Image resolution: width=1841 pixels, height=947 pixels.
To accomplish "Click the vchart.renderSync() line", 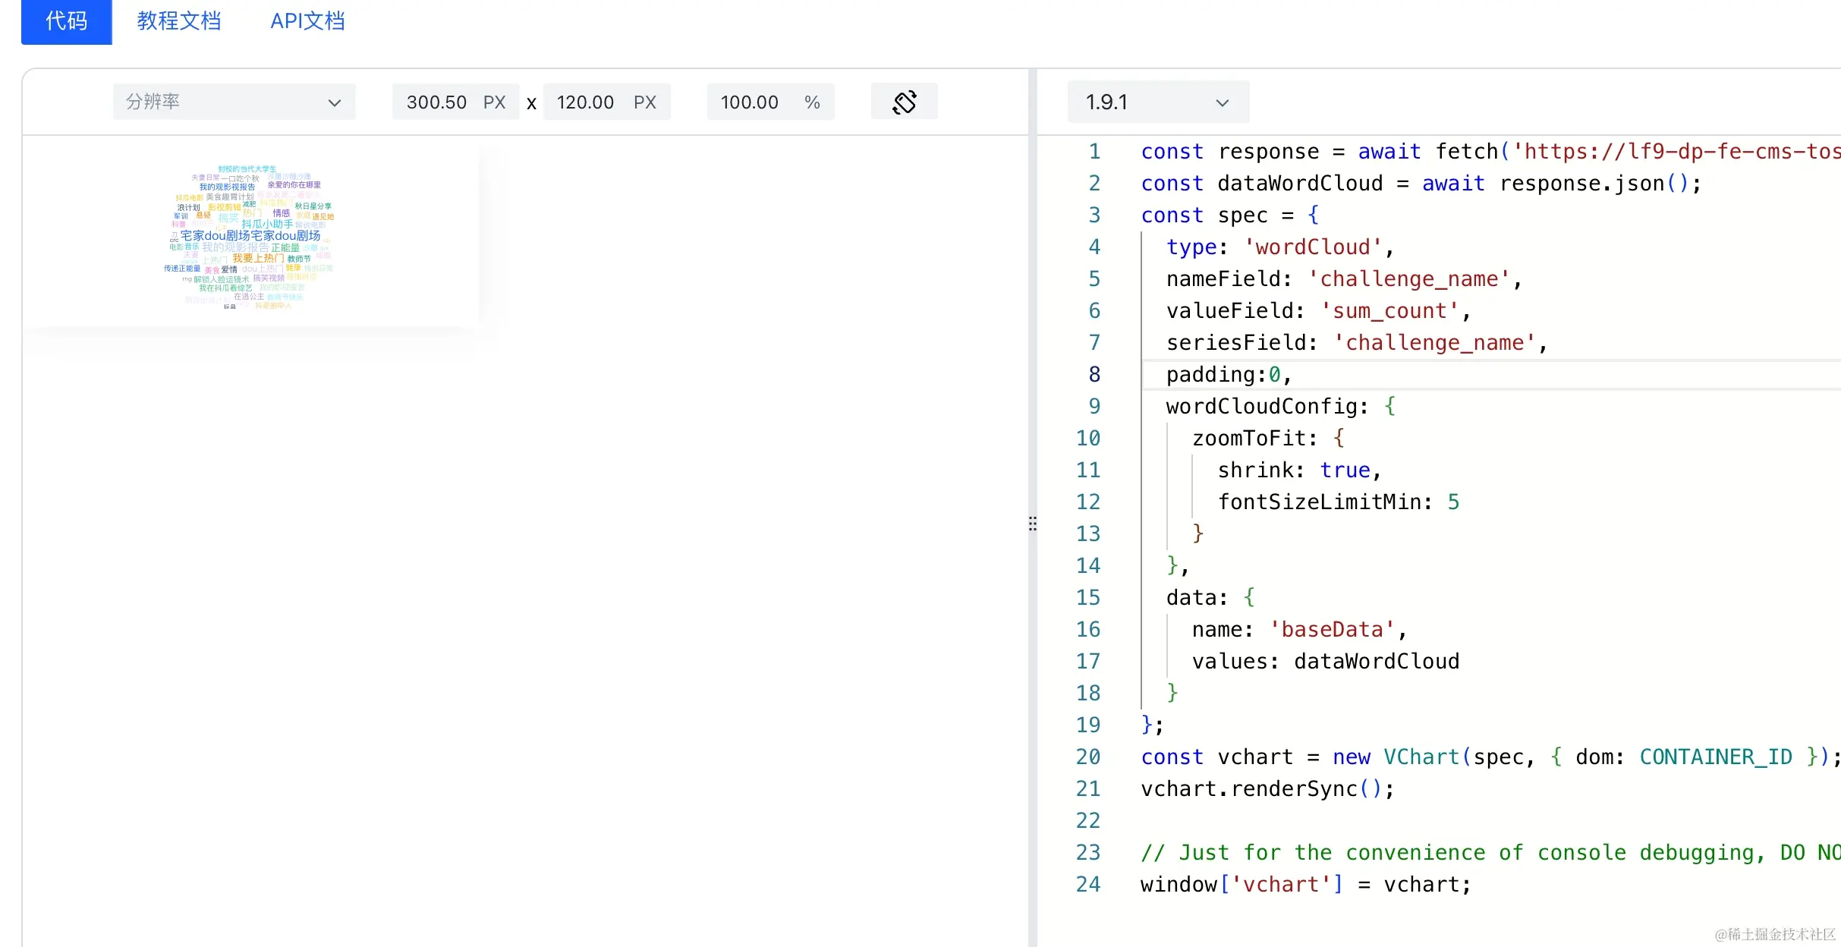I will pyautogui.click(x=1267, y=789).
